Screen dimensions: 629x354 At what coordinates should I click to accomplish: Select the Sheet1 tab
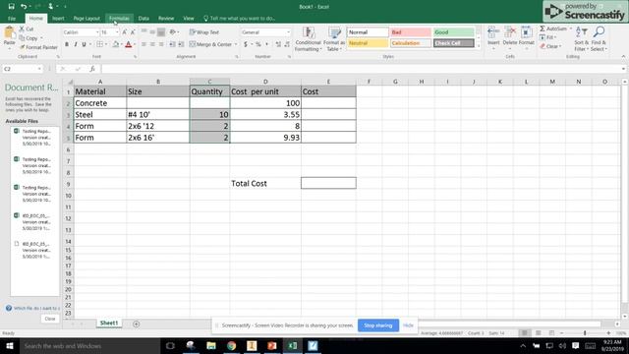pos(109,324)
